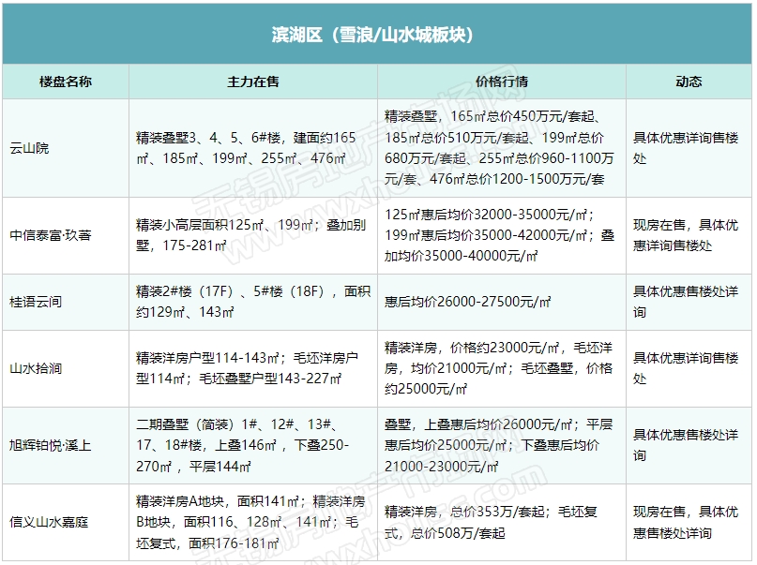Click price cell 精装洋房，价格约23000元/㎡
The height and width of the screenshot is (565, 757).
pyautogui.click(x=502, y=368)
